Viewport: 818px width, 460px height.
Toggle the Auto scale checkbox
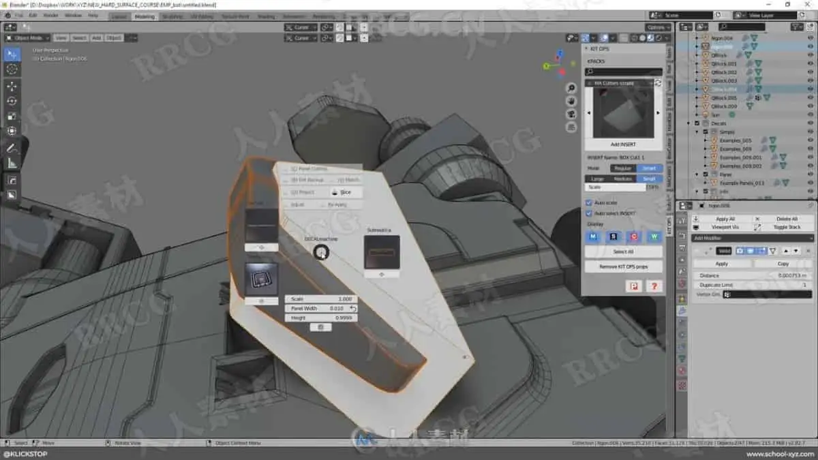pos(589,202)
